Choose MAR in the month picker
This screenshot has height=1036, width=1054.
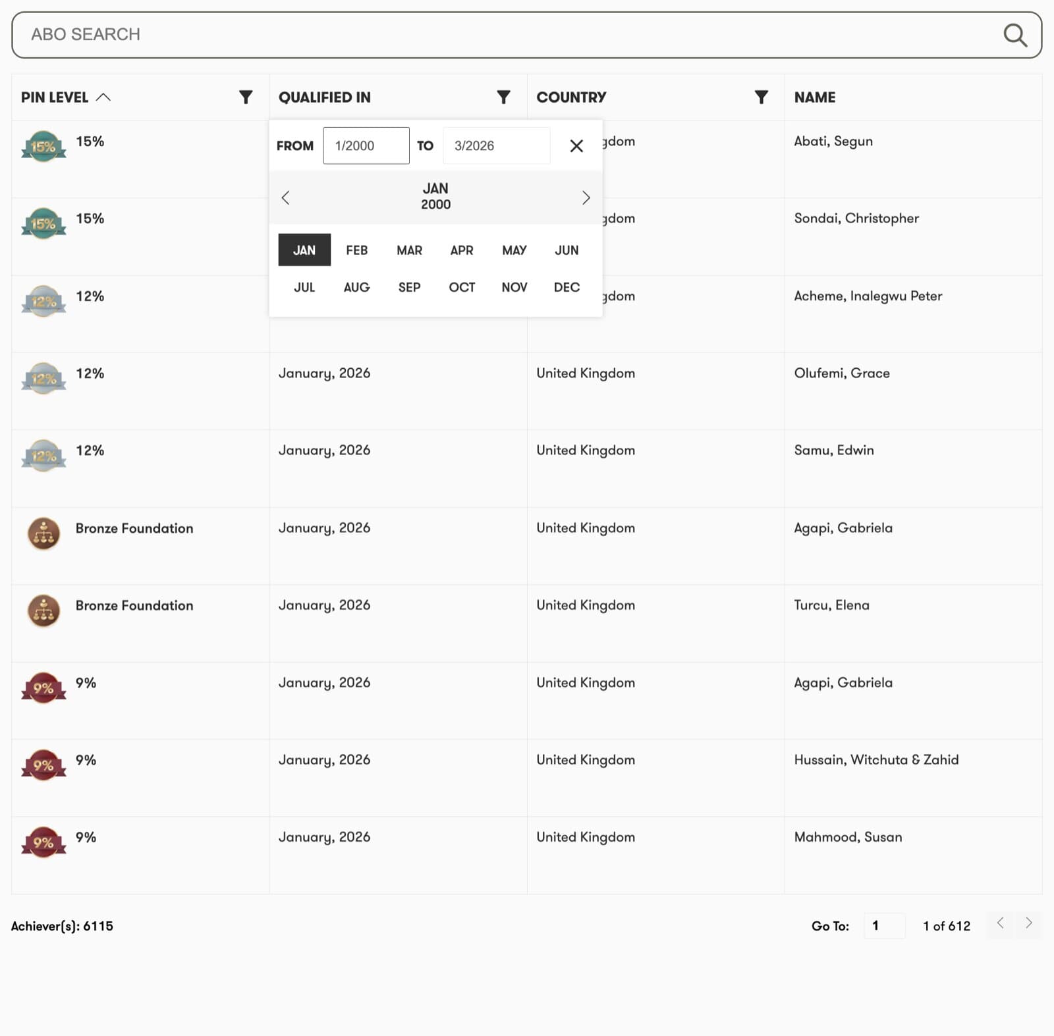point(409,250)
